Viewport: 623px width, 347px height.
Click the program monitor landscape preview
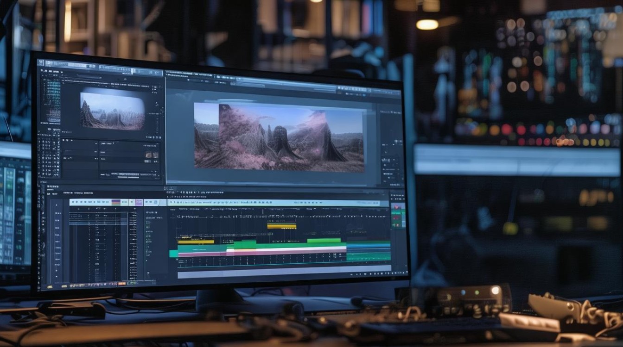click(279, 137)
